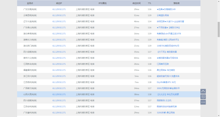Click the IP link in 广东东莞 row
220x117 pixels.
[x=59, y=9]
